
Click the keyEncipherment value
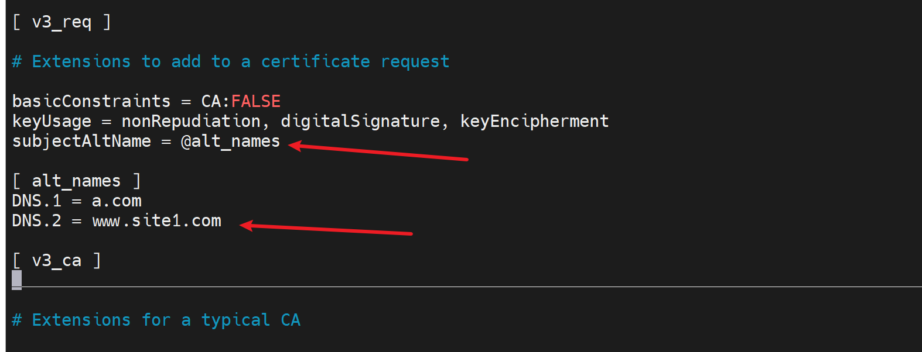(534, 121)
